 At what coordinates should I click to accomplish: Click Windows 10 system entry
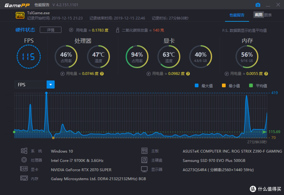click(x=62, y=151)
